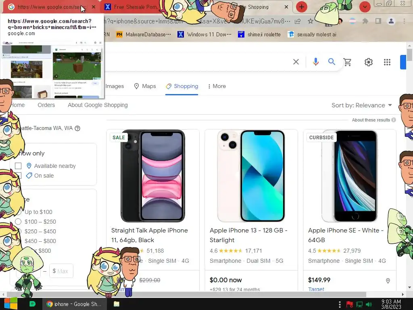This screenshot has width=413, height=310.
Task: Open Sort by: Relevance dropdown
Action: click(x=362, y=105)
